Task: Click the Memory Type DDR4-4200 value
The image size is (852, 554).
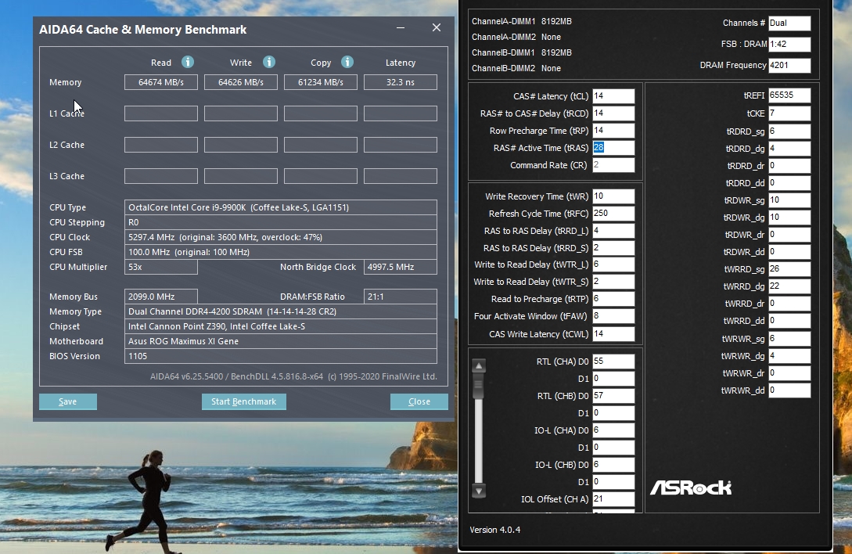Action: pyautogui.click(x=280, y=311)
